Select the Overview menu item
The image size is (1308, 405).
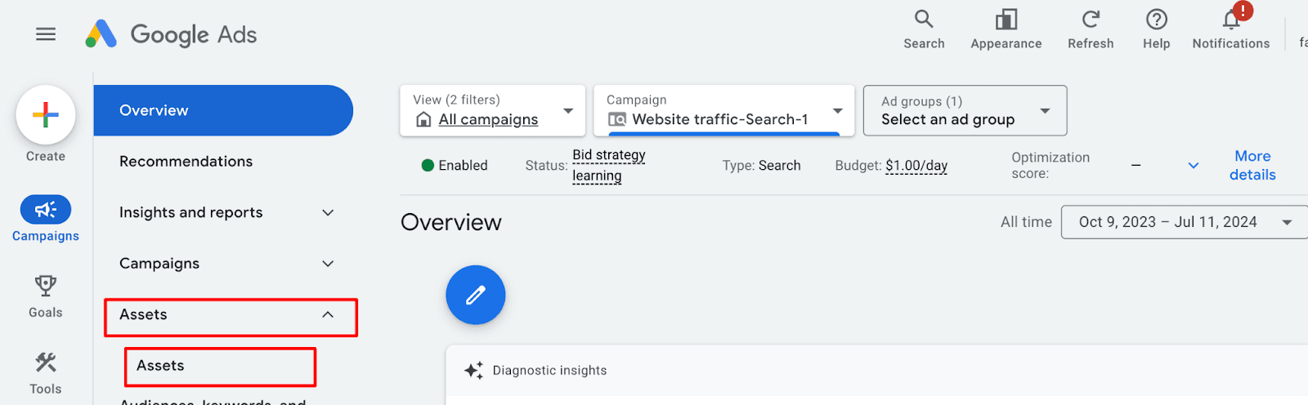[x=223, y=110]
